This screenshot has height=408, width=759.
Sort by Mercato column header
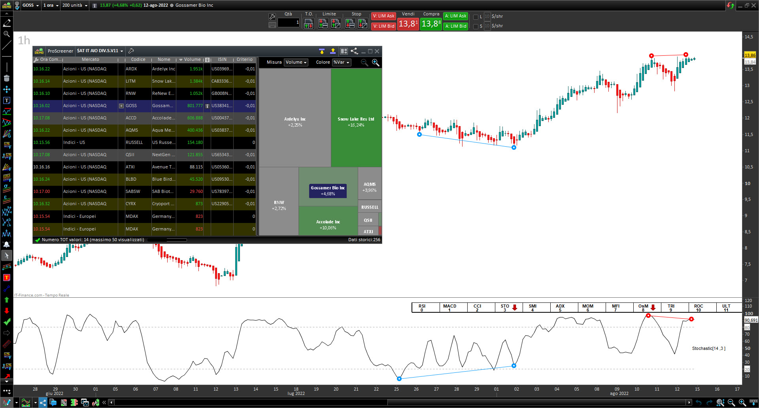click(x=91, y=60)
